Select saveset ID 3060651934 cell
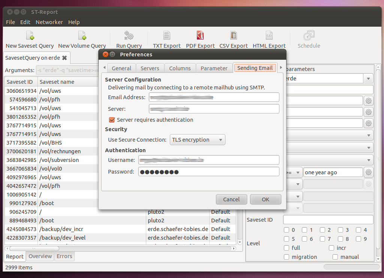Viewport: 384px width, 278px height. [21, 91]
